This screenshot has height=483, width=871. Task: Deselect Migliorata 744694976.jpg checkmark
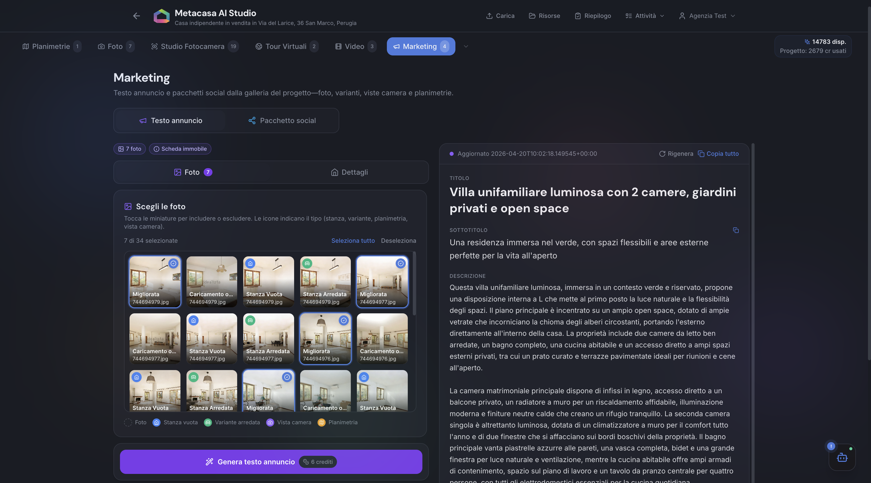(x=344, y=320)
